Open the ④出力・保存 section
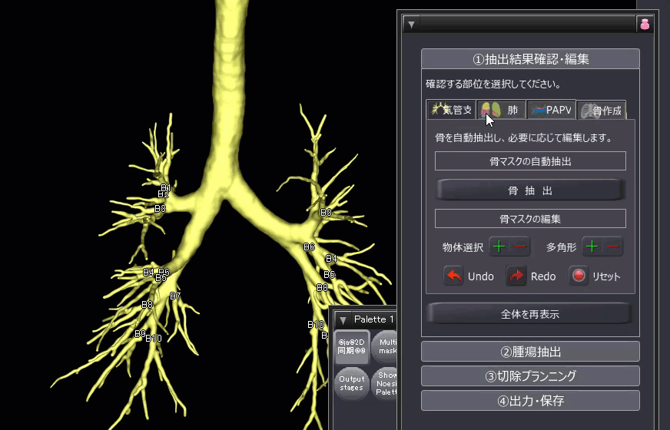 pyautogui.click(x=530, y=401)
